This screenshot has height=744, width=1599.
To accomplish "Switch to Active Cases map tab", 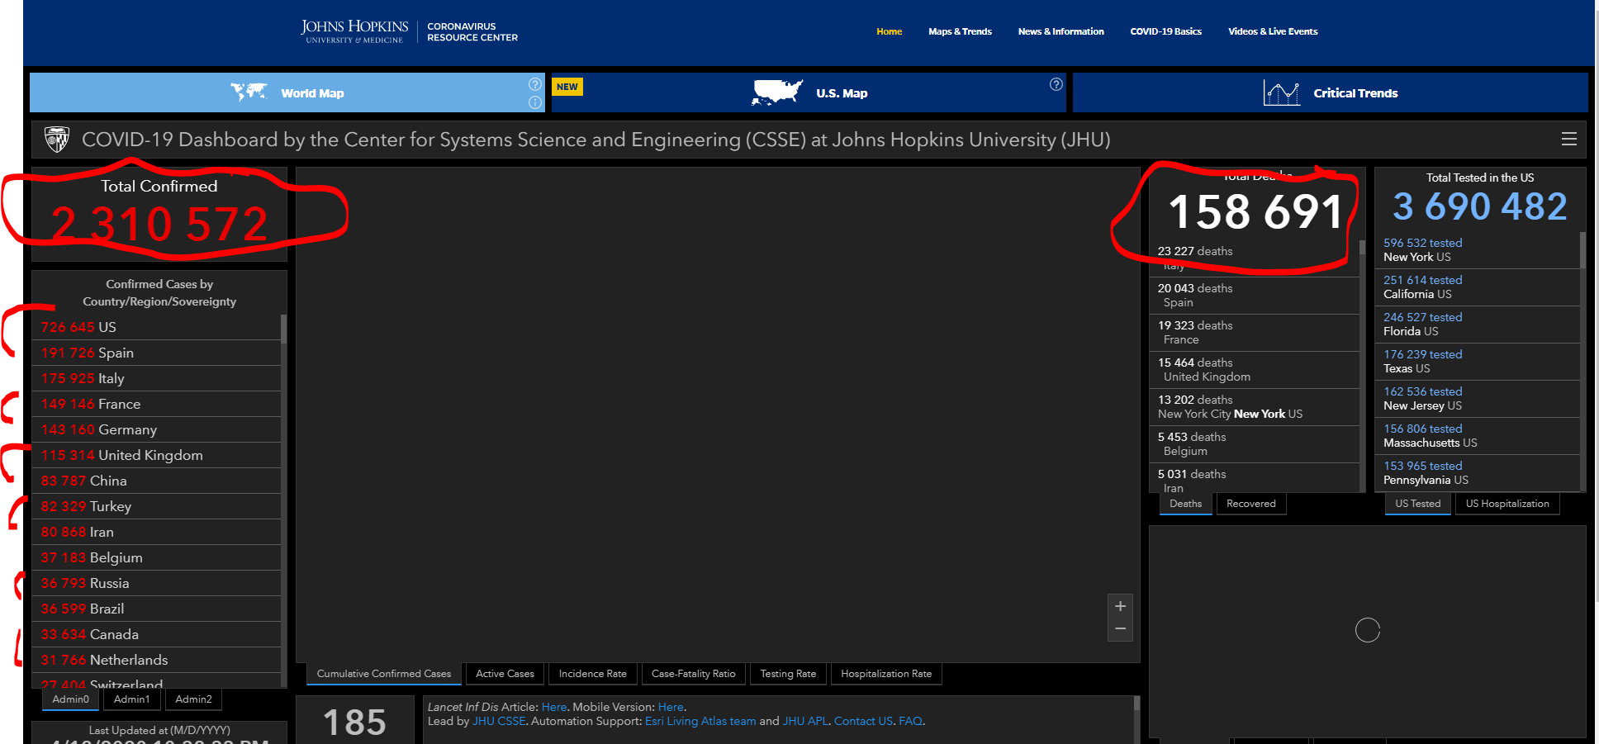I will tap(505, 674).
